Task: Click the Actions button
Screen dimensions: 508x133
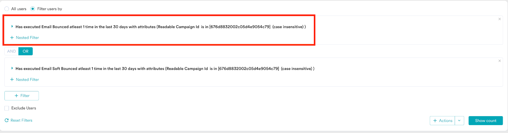Action: [443, 121]
